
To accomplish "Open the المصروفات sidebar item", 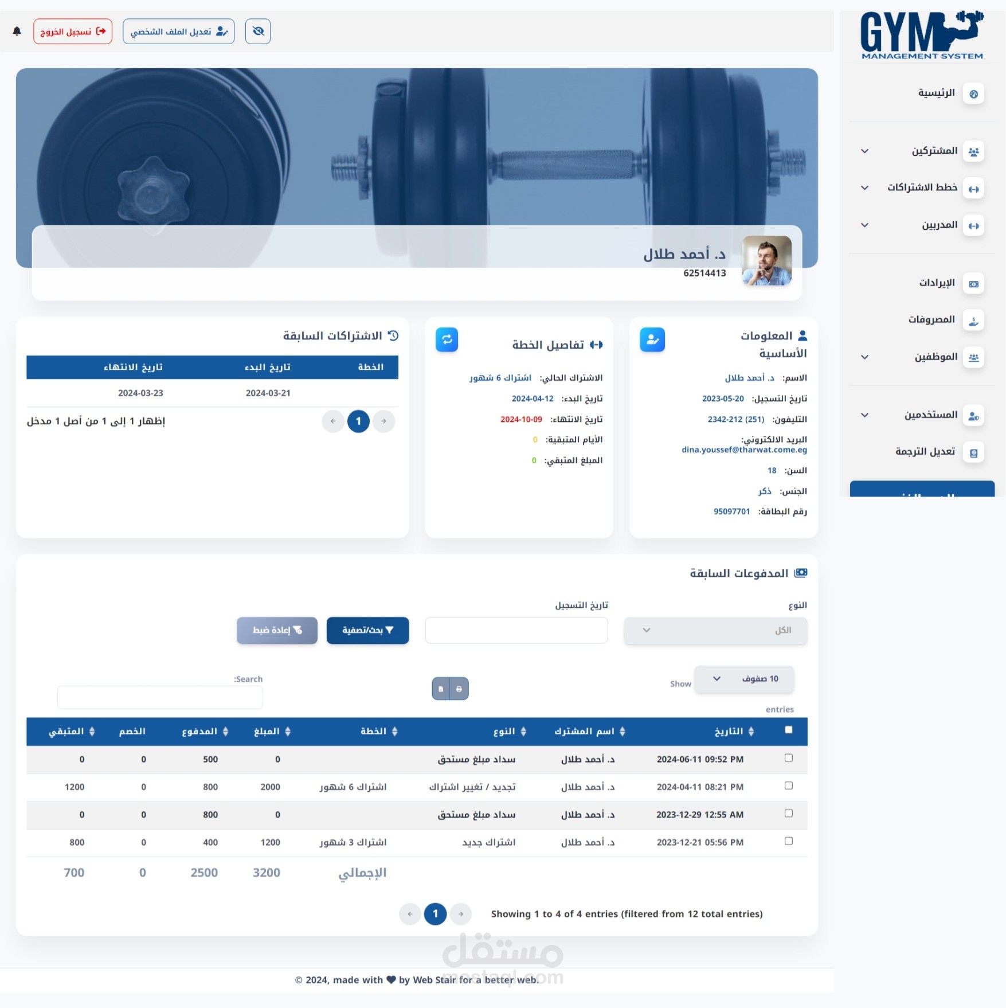I will (931, 319).
